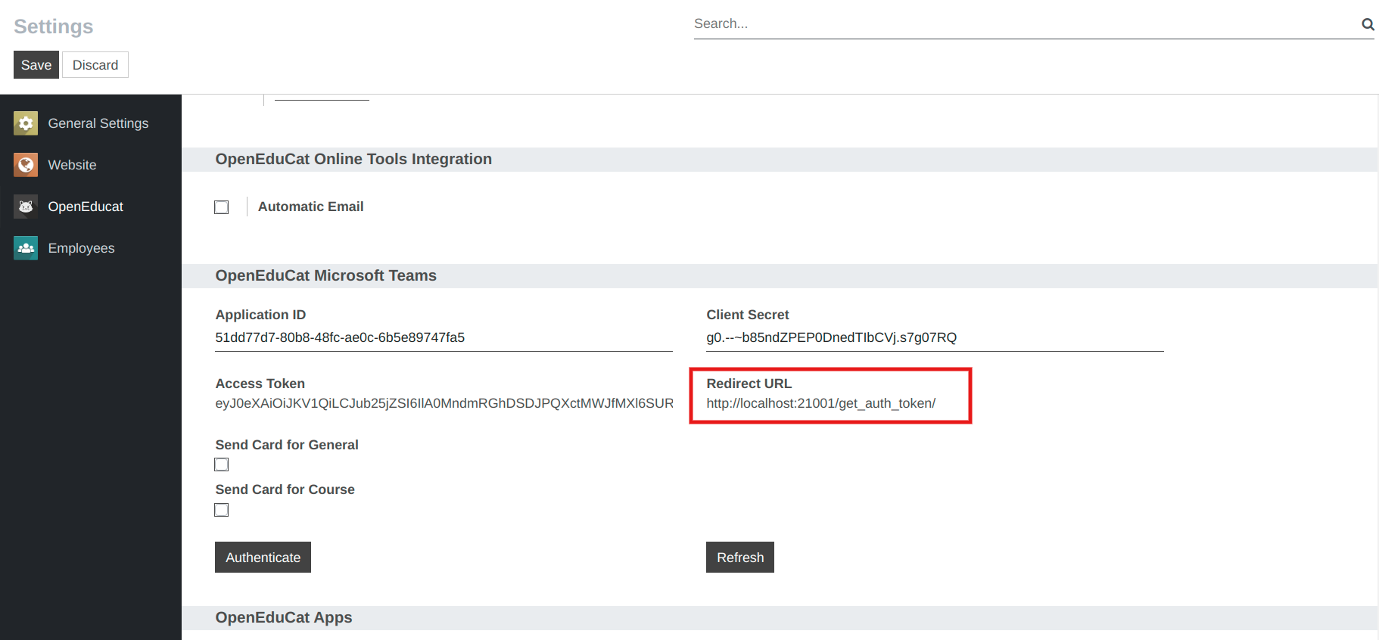Open the General Settings sidebar label
The height and width of the screenshot is (640, 1379).
tap(98, 123)
